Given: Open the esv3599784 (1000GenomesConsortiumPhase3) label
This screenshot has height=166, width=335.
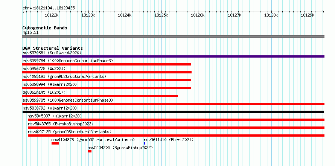Looking at the screenshot, I should [68, 61].
